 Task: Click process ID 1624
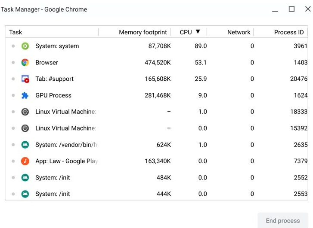[x=301, y=95]
